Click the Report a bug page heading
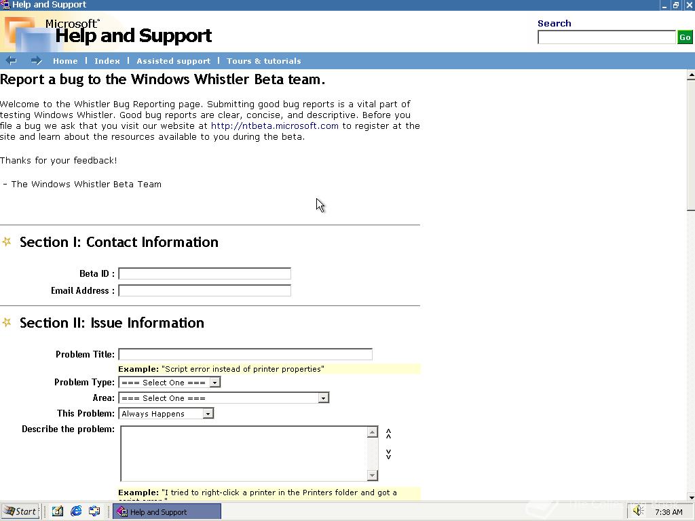 pyautogui.click(x=163, y=79)
